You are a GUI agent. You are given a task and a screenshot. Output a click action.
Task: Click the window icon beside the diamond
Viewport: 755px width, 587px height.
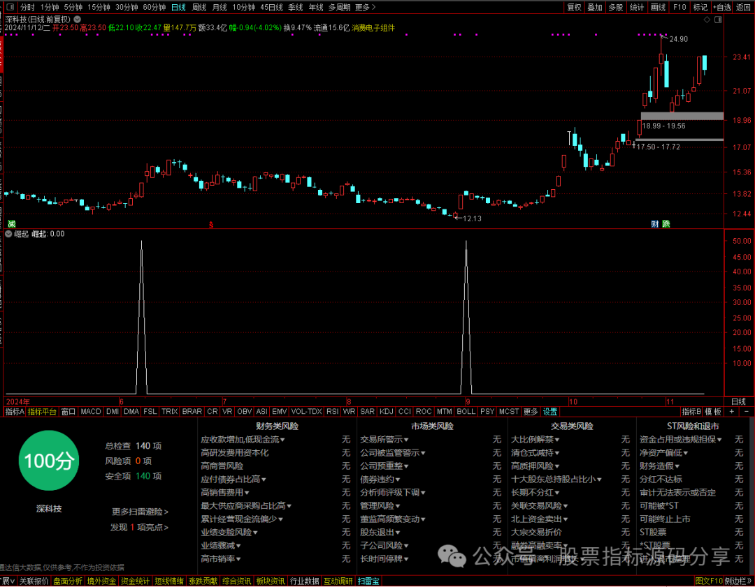click(x=718, y=20)
